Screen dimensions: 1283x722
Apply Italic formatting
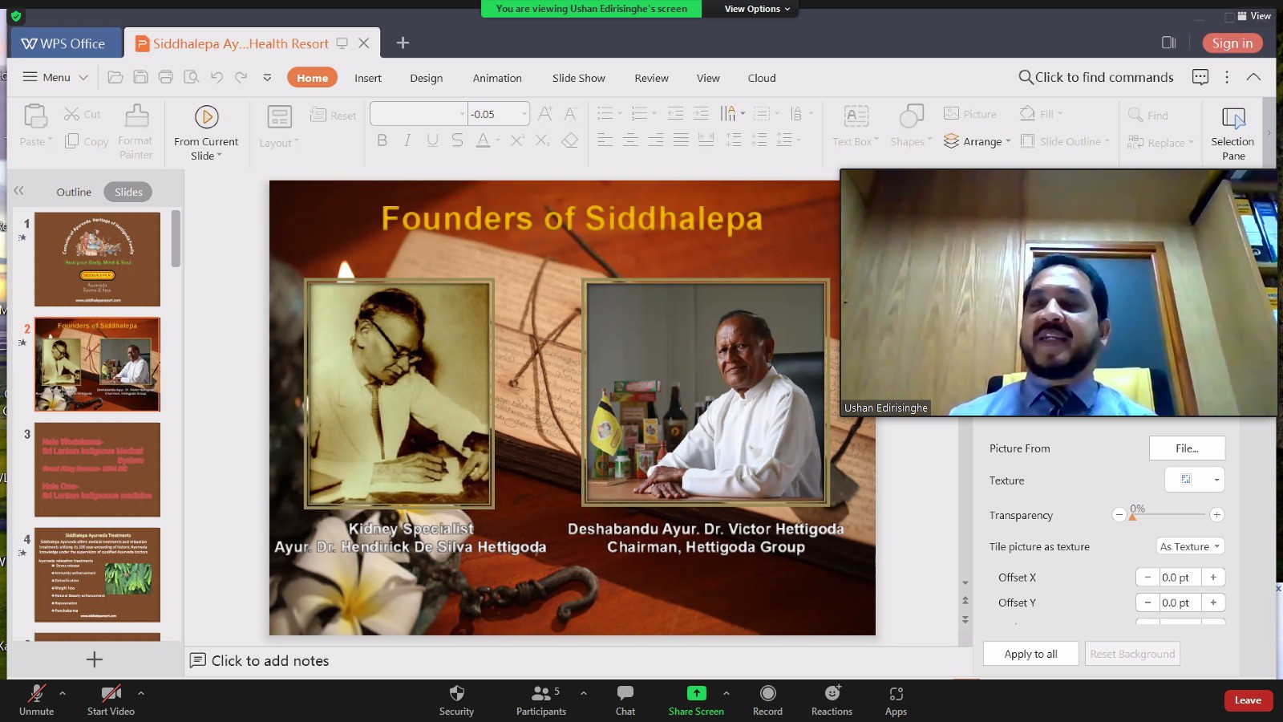pos(407,140)
